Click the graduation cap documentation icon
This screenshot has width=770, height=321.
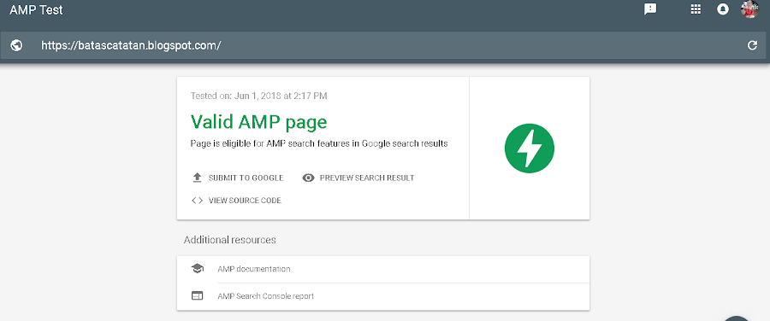coord(197,269)
